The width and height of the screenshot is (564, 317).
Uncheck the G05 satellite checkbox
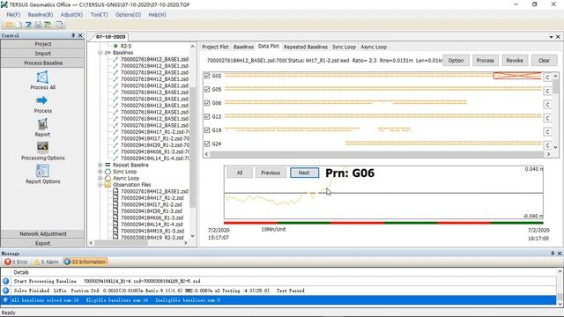(207, 89)
